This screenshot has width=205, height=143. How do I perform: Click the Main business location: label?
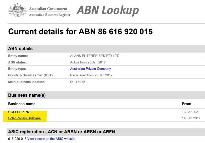(27, 82)
